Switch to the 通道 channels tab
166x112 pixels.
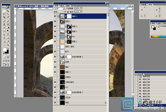pos(68,5)
